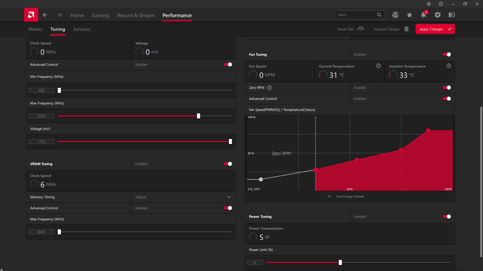Image resolution: width=483 pixels, height=271 pixels.
Task: Toggle the sidebar panel icon
Action: (x=452, y=15)
